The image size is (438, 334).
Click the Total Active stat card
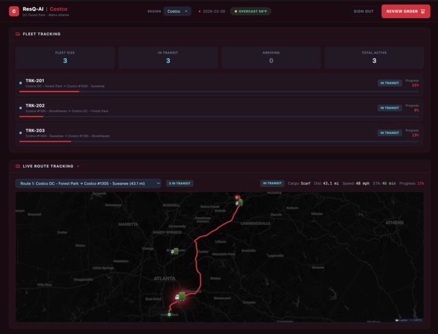[374, 58]
